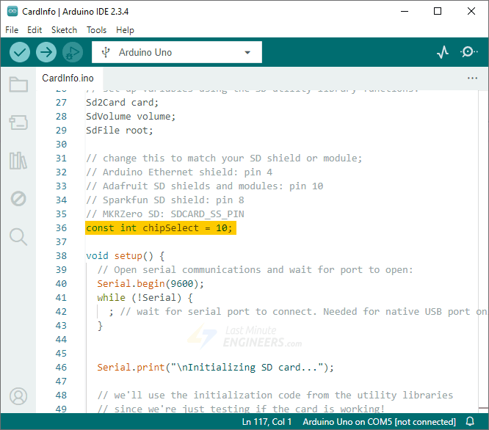Click the Ln 117, Col 1 position indicator

267,422
